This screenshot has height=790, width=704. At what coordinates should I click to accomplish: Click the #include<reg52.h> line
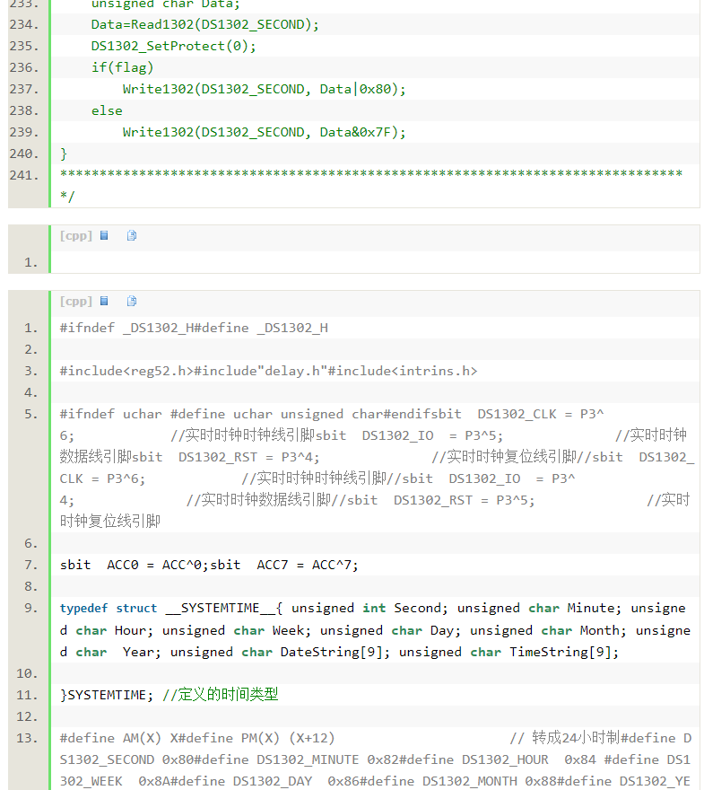268,372
